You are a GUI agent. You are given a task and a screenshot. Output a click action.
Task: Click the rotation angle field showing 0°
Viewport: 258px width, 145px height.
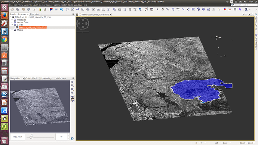(62, 137)
